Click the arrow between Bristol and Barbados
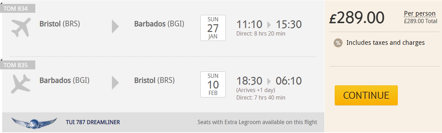 pyautogui.click(x=115, y=27)
